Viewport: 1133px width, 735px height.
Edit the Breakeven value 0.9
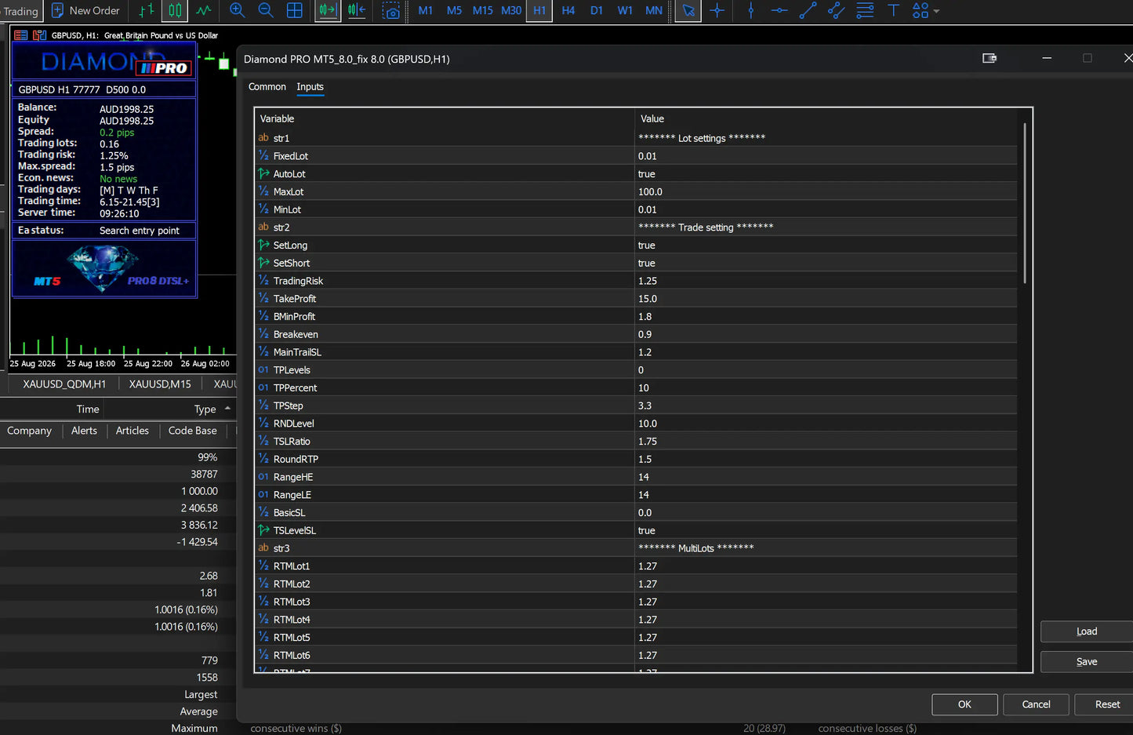[x=826, y=335]
